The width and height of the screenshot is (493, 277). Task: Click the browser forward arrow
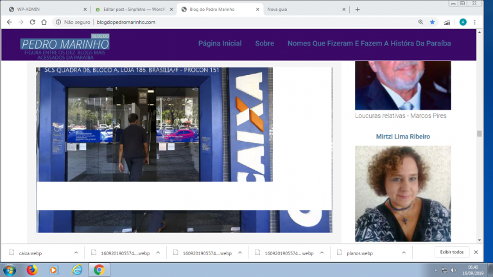pyautogui.click(x=21, y=22)
